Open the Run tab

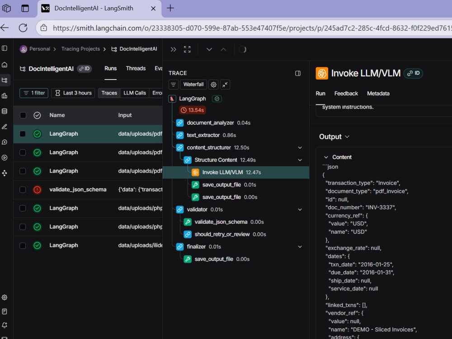coord(320,94)
